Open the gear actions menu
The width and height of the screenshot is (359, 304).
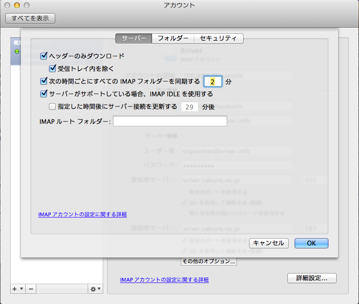pos(95,289)
